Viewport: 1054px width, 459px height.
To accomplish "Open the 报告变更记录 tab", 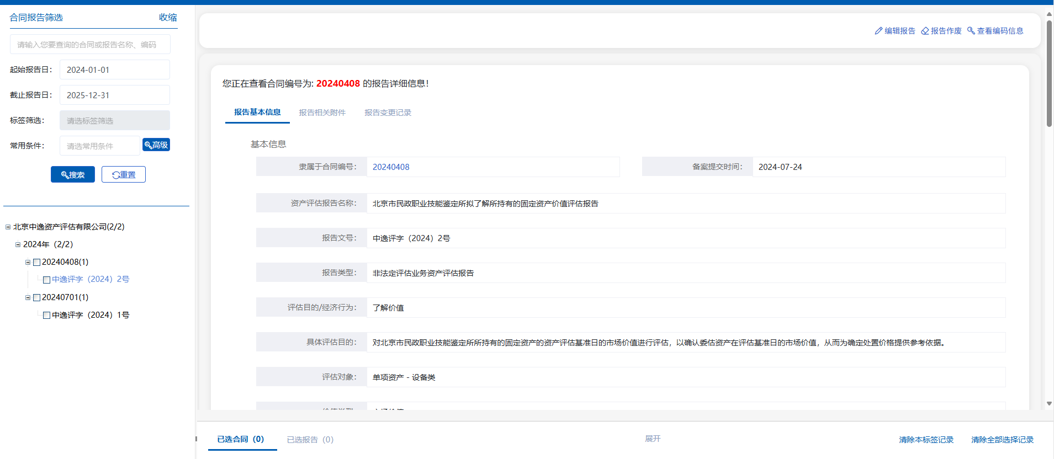I will 388,113.
